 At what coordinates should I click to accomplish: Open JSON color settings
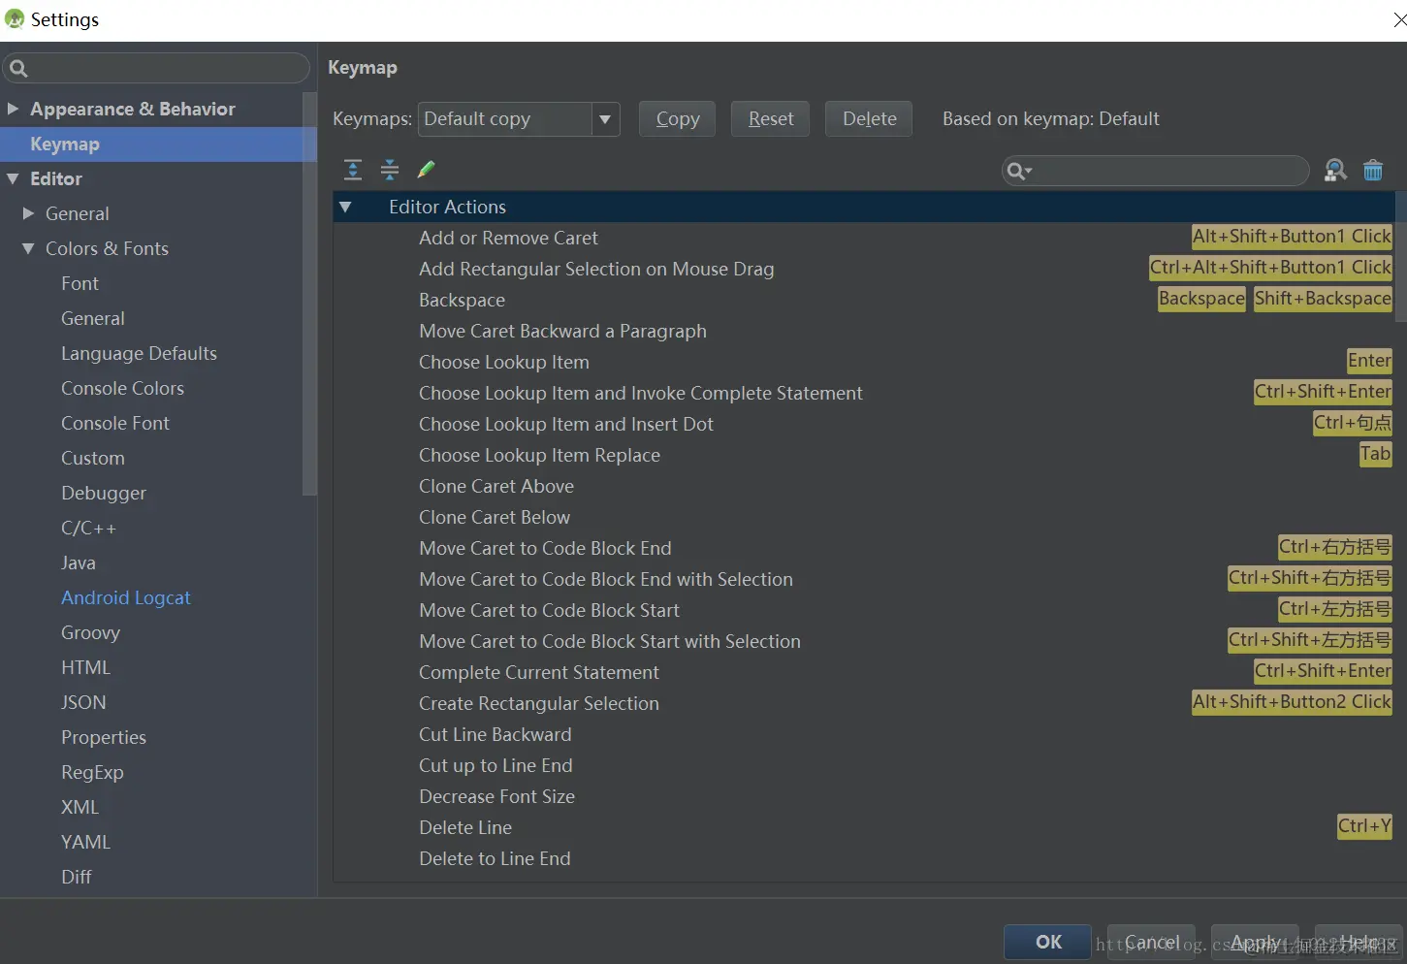click(x=83, y=702)
